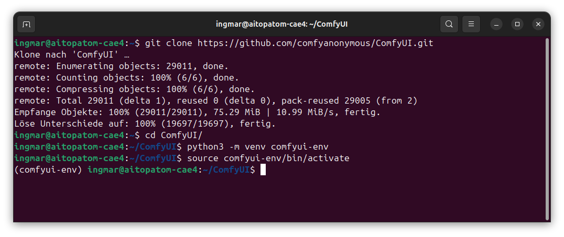Click the 'source comfyui-env/bin/activate' command text
The image size is (564, 237).
click(268, 158)
